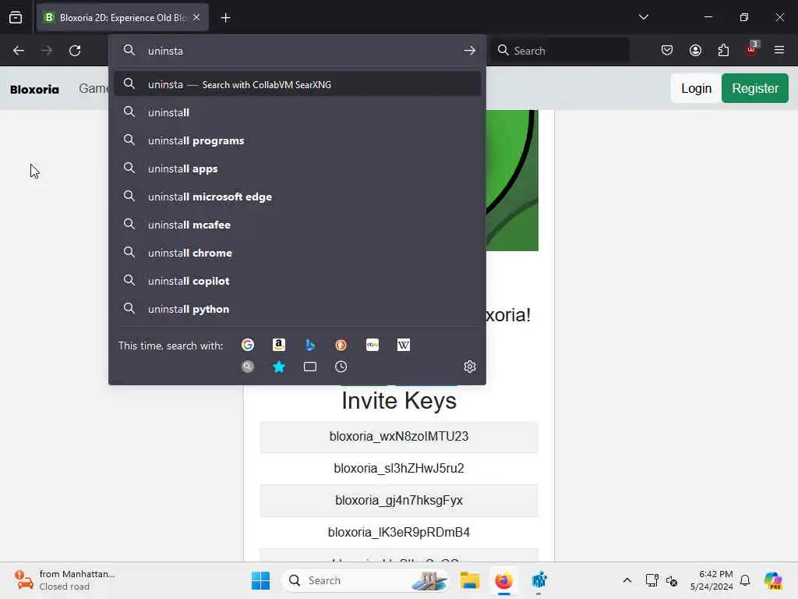Open the blue app icon right of Firefox in taskbar
Screen dimensions: 798x599
pyautogui.click(x=539, y=580)
